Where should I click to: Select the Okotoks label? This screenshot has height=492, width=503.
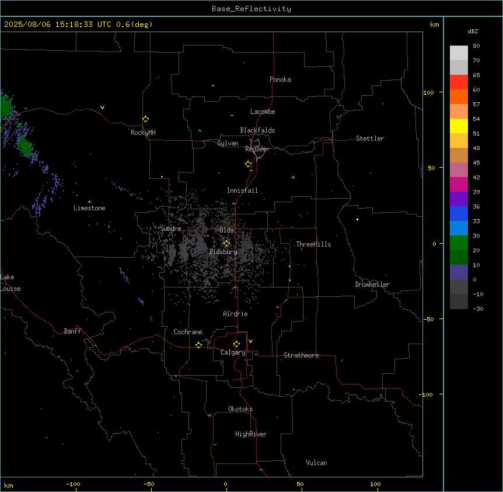coord(240,409)
